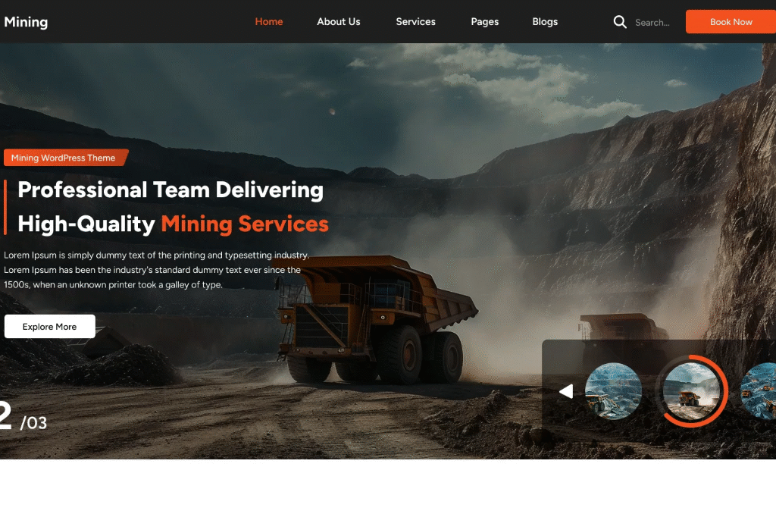Screen dimensions: 776x514
Task: Open the Home menu item
Action: [x=269, y=22]
